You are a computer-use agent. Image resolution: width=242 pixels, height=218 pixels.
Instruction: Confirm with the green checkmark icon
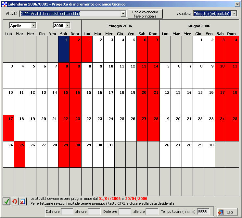click(6, 201)
